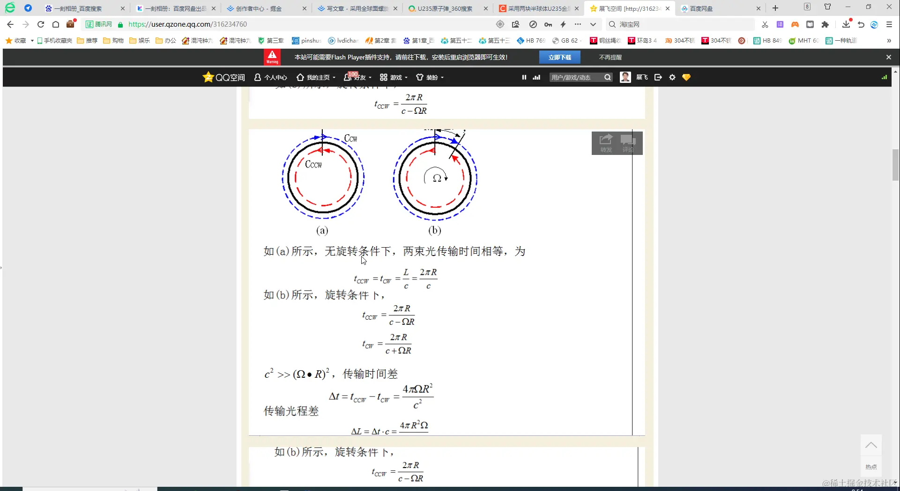Viewport: 900px width, 491px height.
Task: Expand the bookmarks overflow chevron
Action: pos(889,41)
